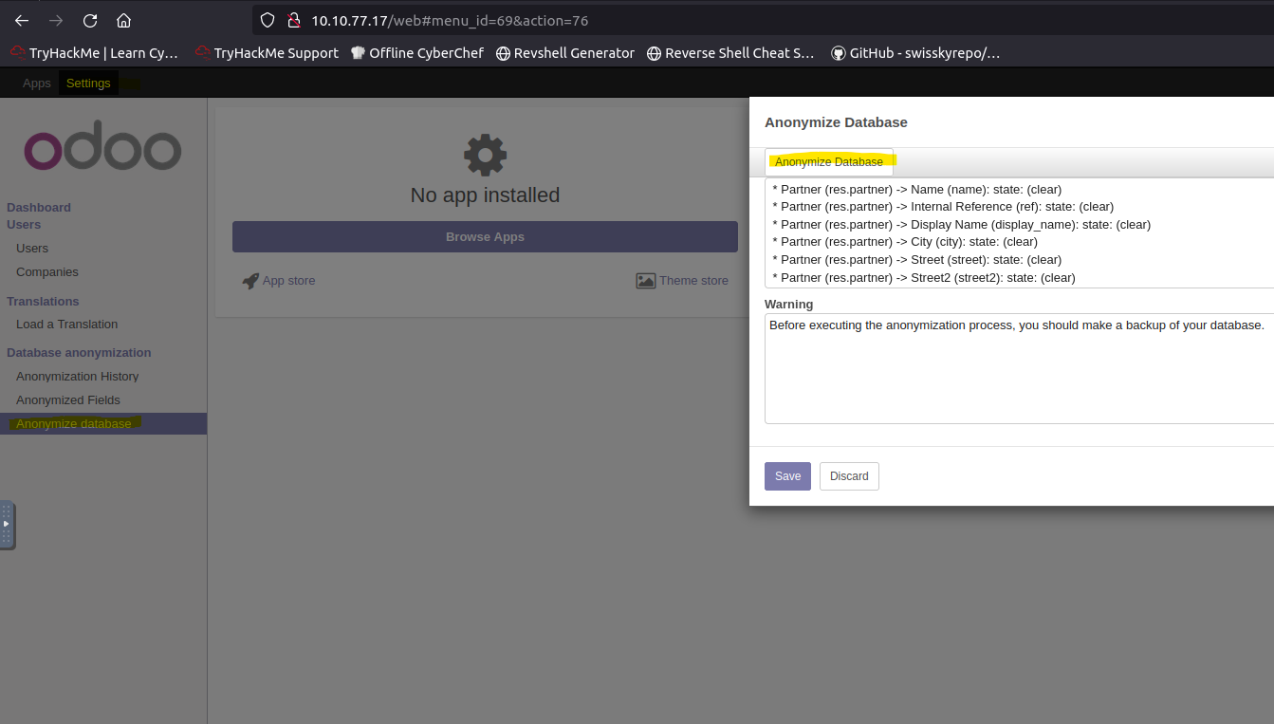Click the shield tracking protection icon
The height and width of the screenshot is (724, 1274).
(x=268, y=20)
